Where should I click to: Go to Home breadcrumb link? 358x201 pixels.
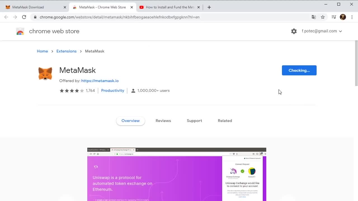[43, 51]
